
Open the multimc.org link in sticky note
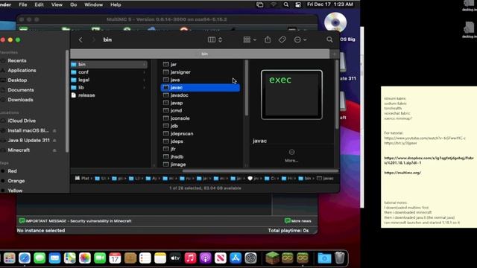(402, 173)
